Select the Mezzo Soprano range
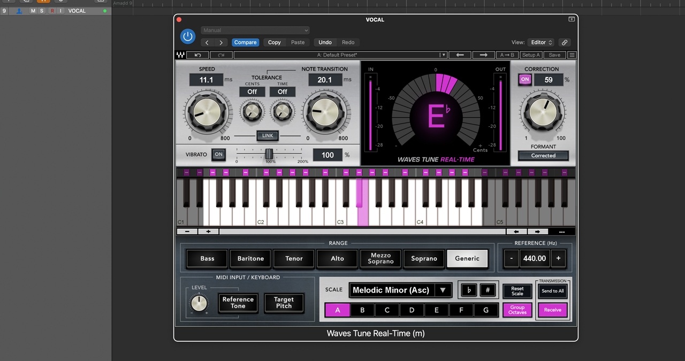 [381, 258]
